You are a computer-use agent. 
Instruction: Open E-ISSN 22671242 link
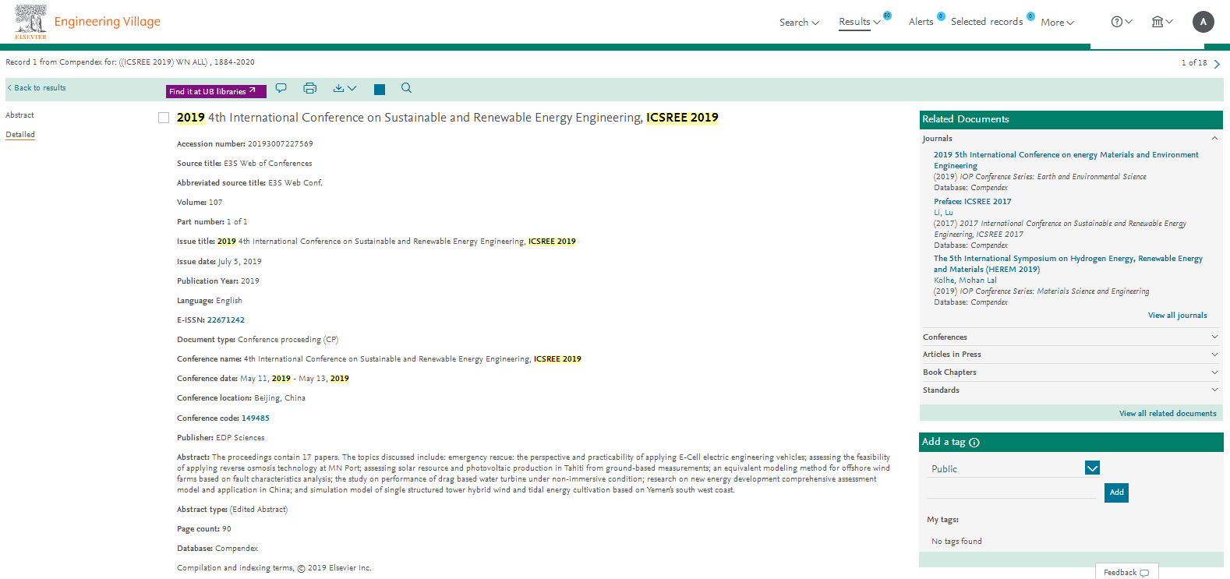tap(226, 320)
